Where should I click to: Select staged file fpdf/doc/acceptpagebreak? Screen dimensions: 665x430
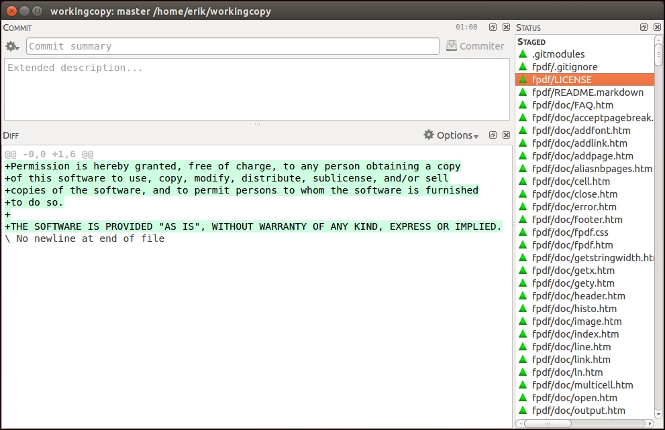click(585, 118)
